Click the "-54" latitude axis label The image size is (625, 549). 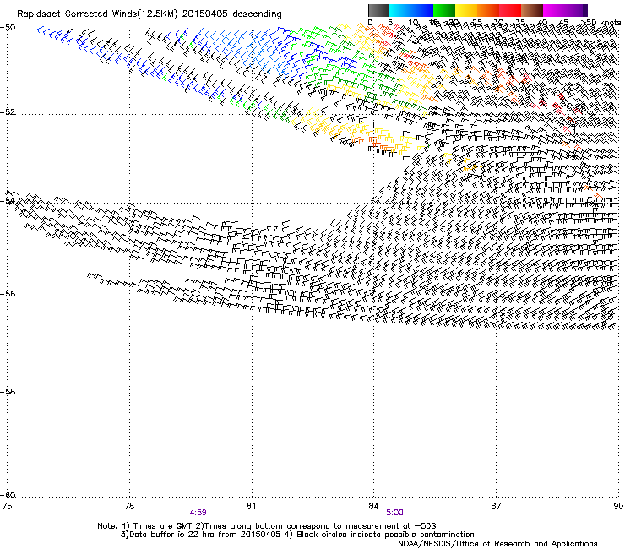[8, 201]
